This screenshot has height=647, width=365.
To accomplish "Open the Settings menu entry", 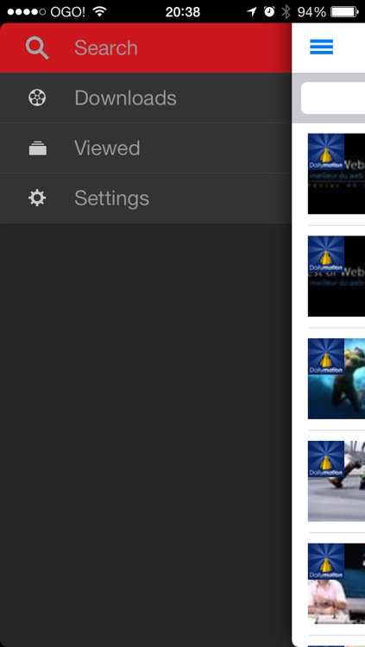I will tap(145, 198).
